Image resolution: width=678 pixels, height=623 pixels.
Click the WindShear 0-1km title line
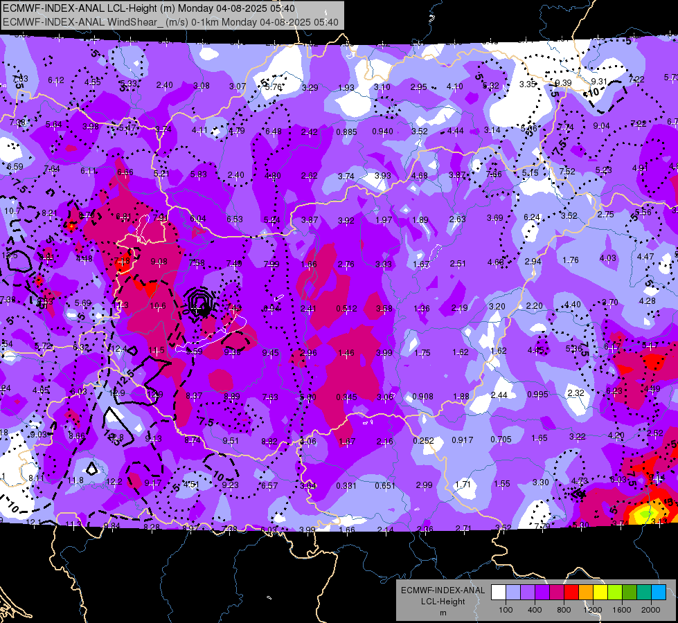point(170,22)
